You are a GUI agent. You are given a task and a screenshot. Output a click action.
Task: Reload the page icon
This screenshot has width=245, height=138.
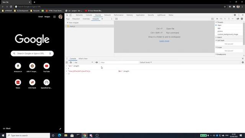click(x=11, y=7)
